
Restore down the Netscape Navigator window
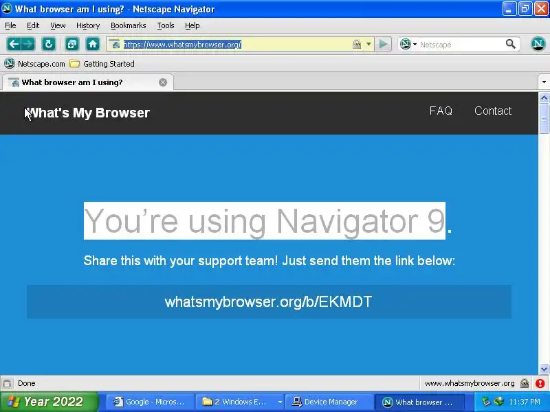[x=525, y=9]
